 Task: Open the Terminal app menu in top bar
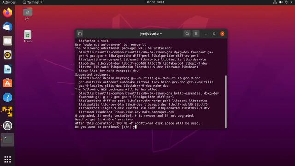tap(32, 2)
